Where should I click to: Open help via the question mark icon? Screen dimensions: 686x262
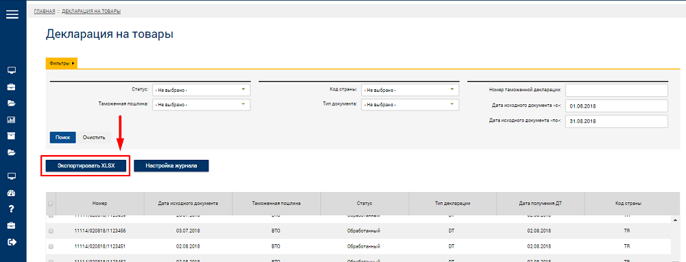[12, 209]
